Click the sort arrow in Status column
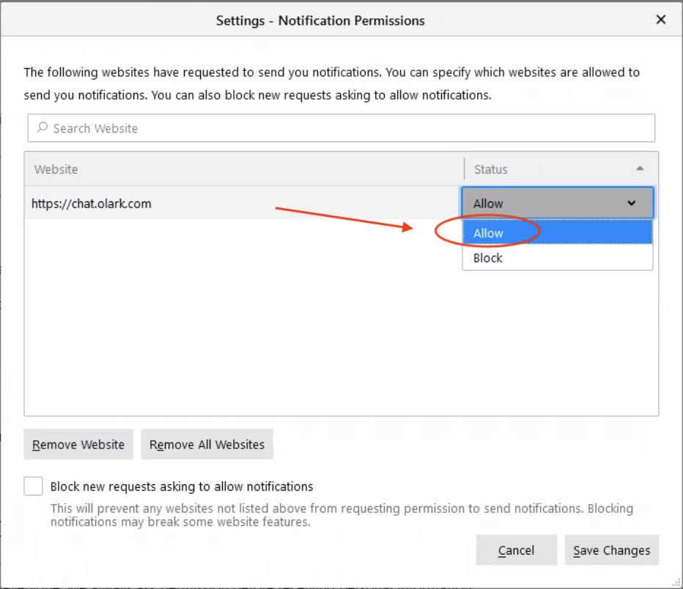Screen dimensions: 683x589 click(x=640, y=169)
